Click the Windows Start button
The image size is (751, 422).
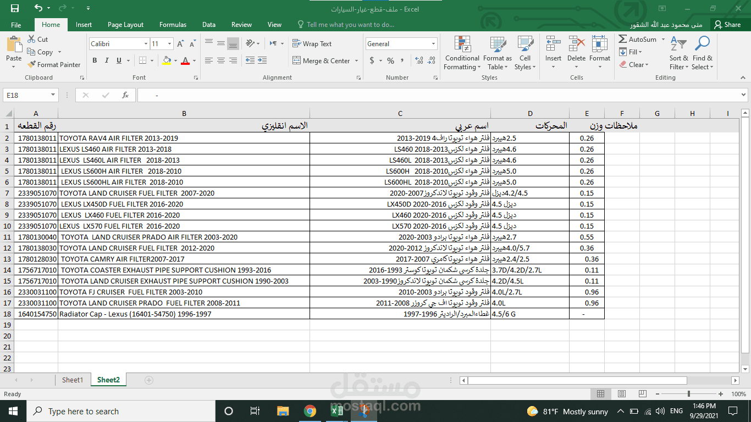(13, 411)
